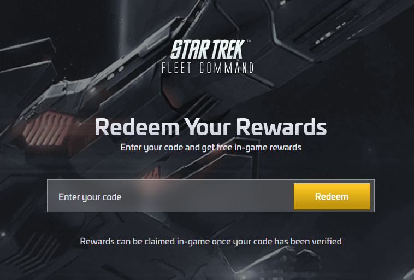Click the rewards can be claimed notice
The image size is (414, 280).
pos(211,241)
